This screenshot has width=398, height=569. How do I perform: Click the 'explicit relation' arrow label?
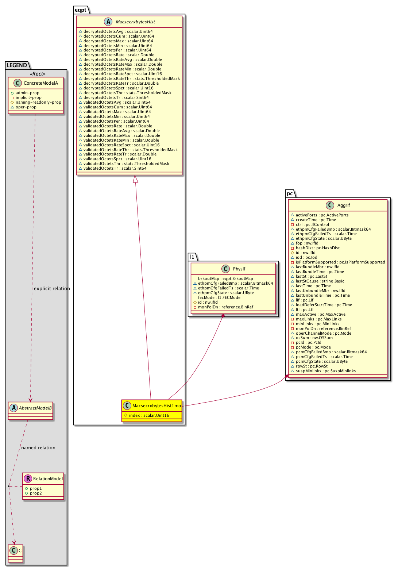coord(51,289)
